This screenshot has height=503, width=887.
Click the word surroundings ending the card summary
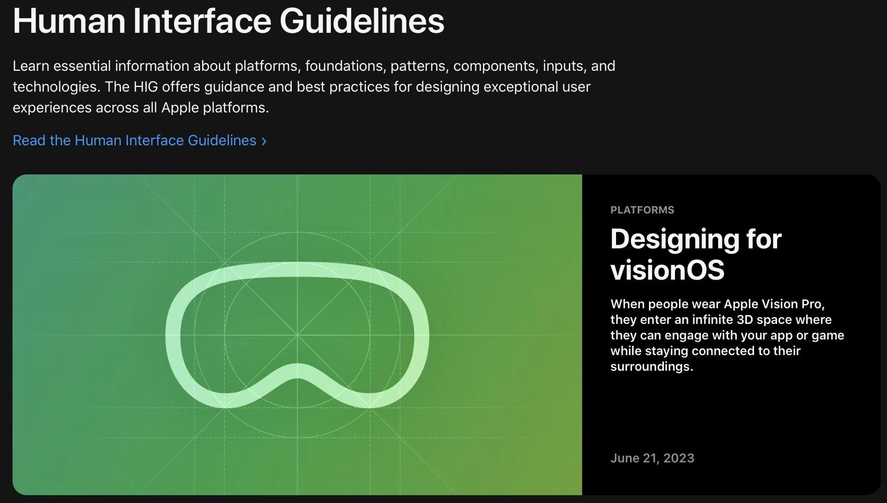[x=651, y=367]
